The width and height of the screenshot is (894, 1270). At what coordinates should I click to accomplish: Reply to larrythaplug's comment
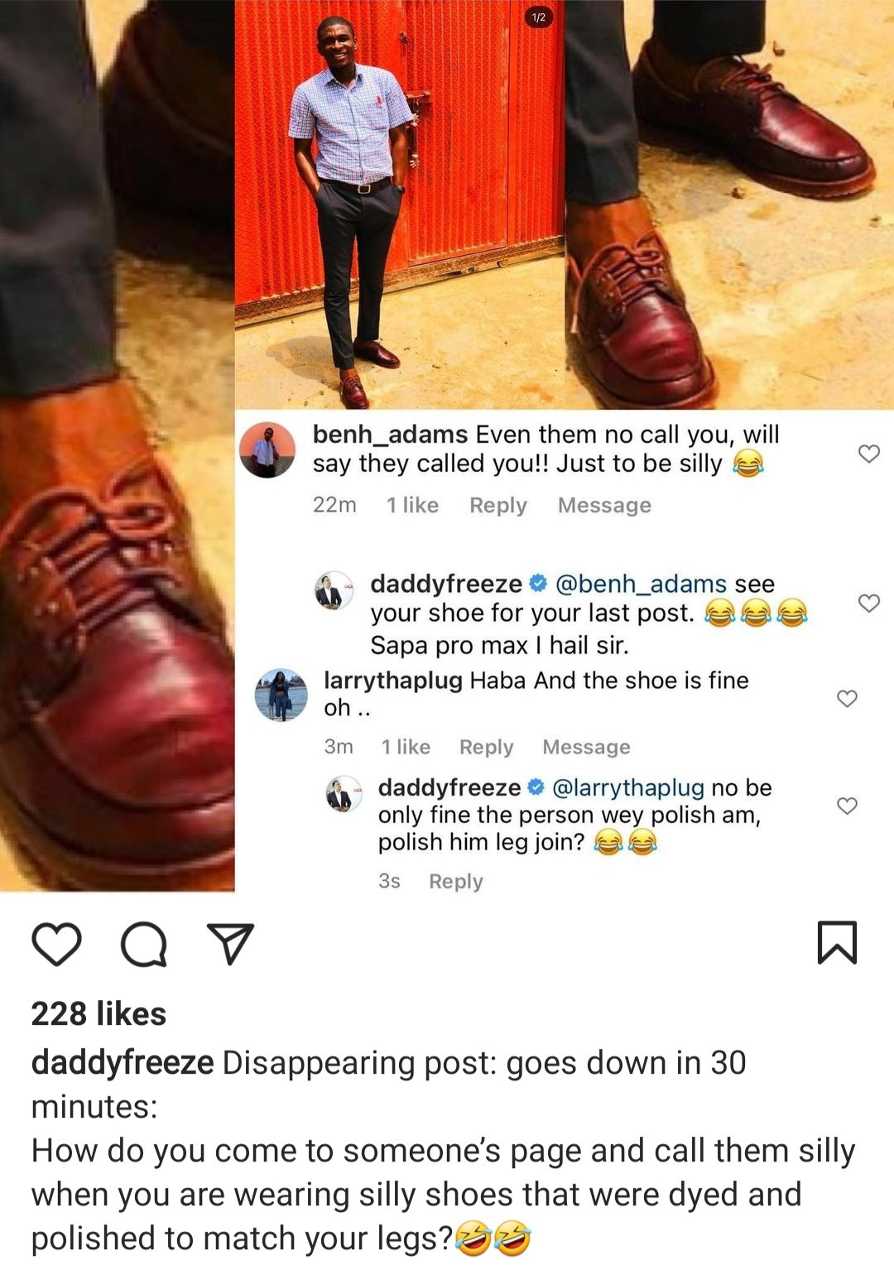(x=486, y=747)
